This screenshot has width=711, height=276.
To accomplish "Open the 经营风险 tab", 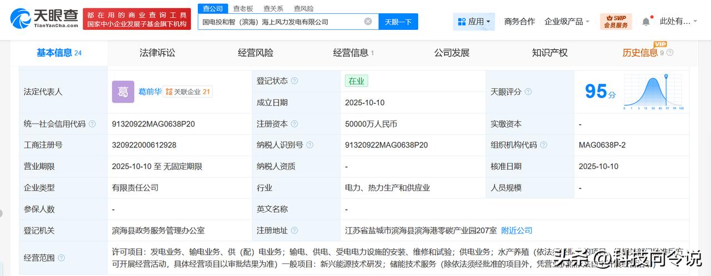I will pyautogui.click(x=256, y=53).
